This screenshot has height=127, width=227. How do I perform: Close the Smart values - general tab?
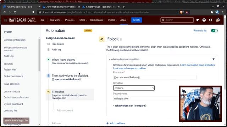[x=119, y=7]
